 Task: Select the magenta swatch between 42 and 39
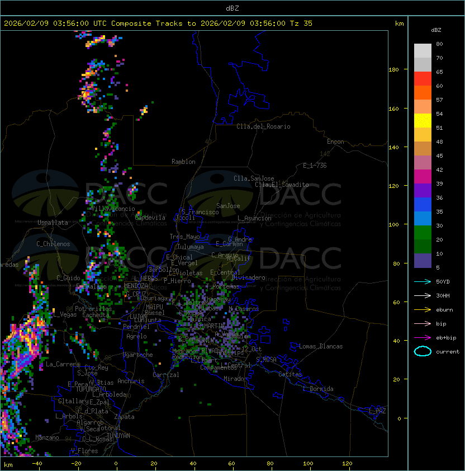coord(423,176)
